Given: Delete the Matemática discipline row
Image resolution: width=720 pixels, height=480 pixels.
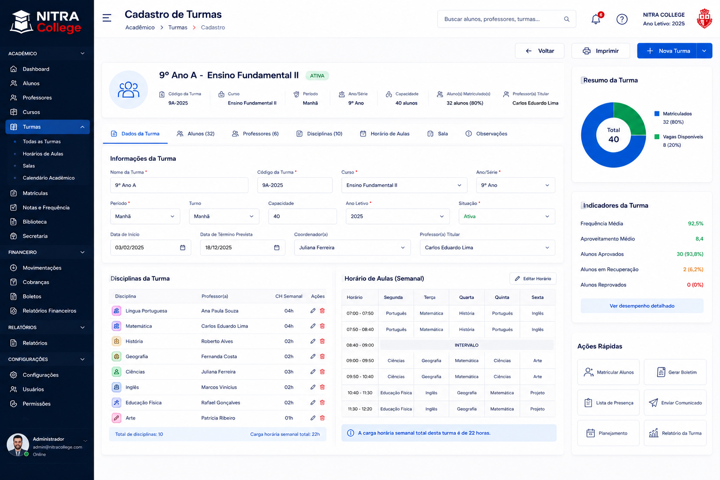Looking at the screenshot, I should pyautogui.click(x=322, y=326).
